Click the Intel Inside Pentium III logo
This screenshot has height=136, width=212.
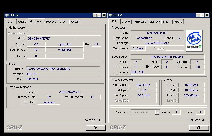click(194, 40)
